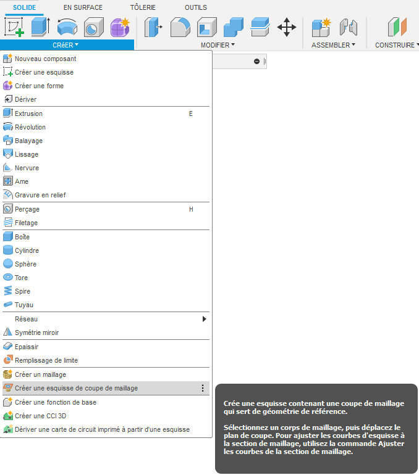Select the Extrude tool icon in the toolbar
This screenshot has height=475, width=419.
[40, 27]
